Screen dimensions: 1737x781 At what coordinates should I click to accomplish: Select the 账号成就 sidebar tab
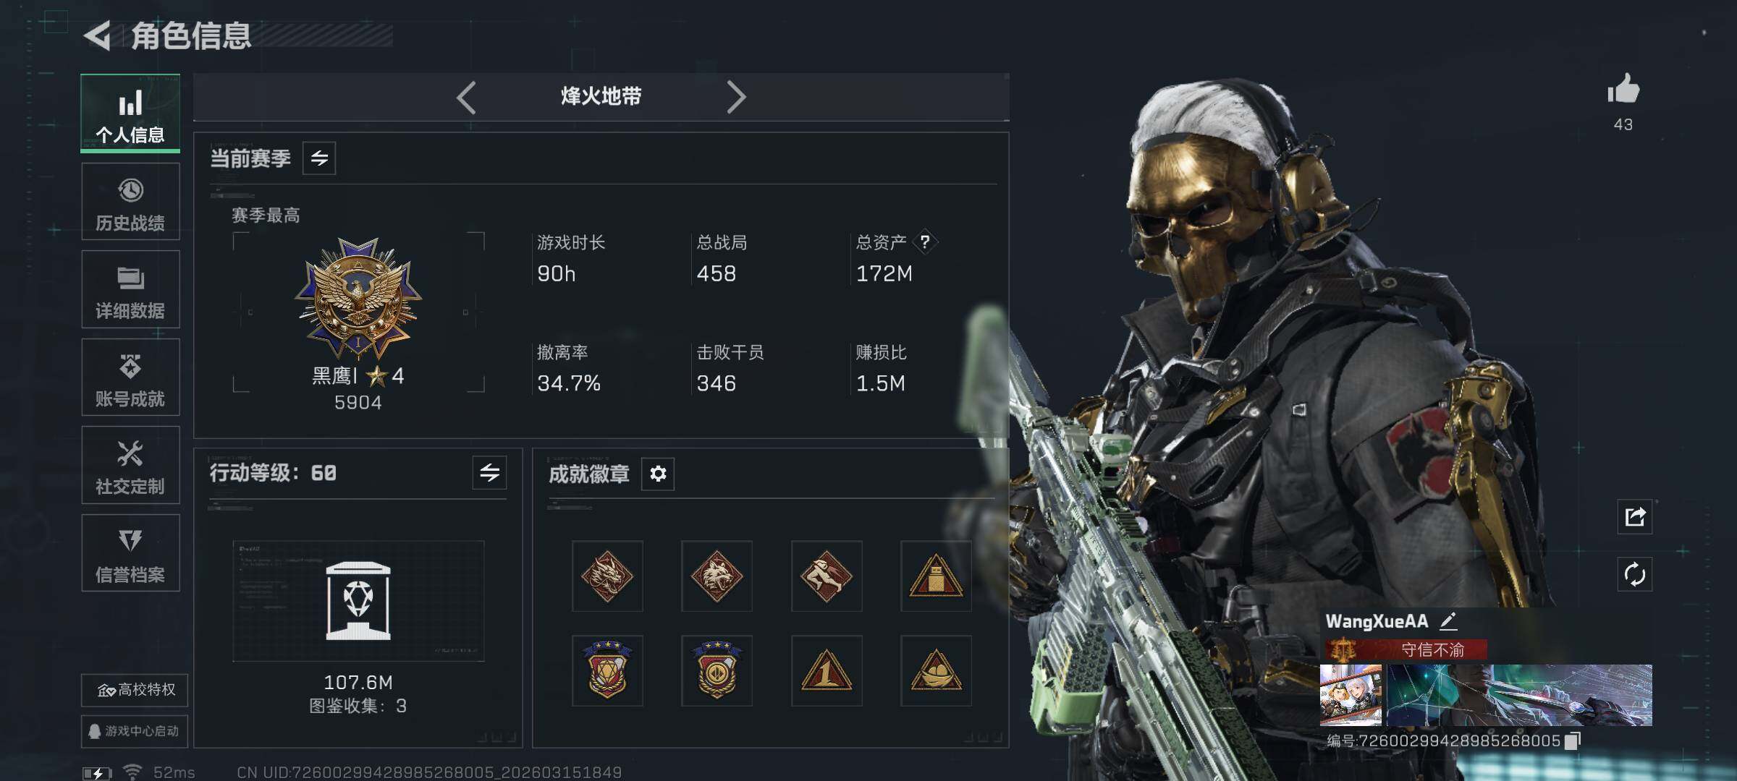(x=130, y=377)
